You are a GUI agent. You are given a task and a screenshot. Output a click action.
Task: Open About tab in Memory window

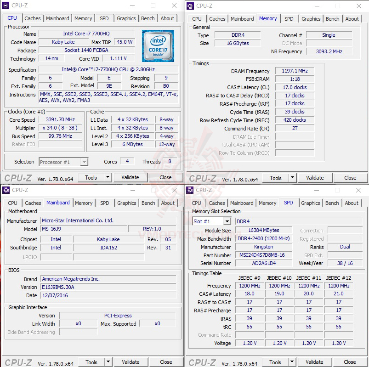pos(352,19)
